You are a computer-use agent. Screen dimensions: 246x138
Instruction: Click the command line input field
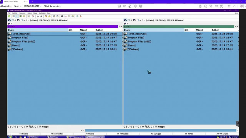tap(161, 130)
